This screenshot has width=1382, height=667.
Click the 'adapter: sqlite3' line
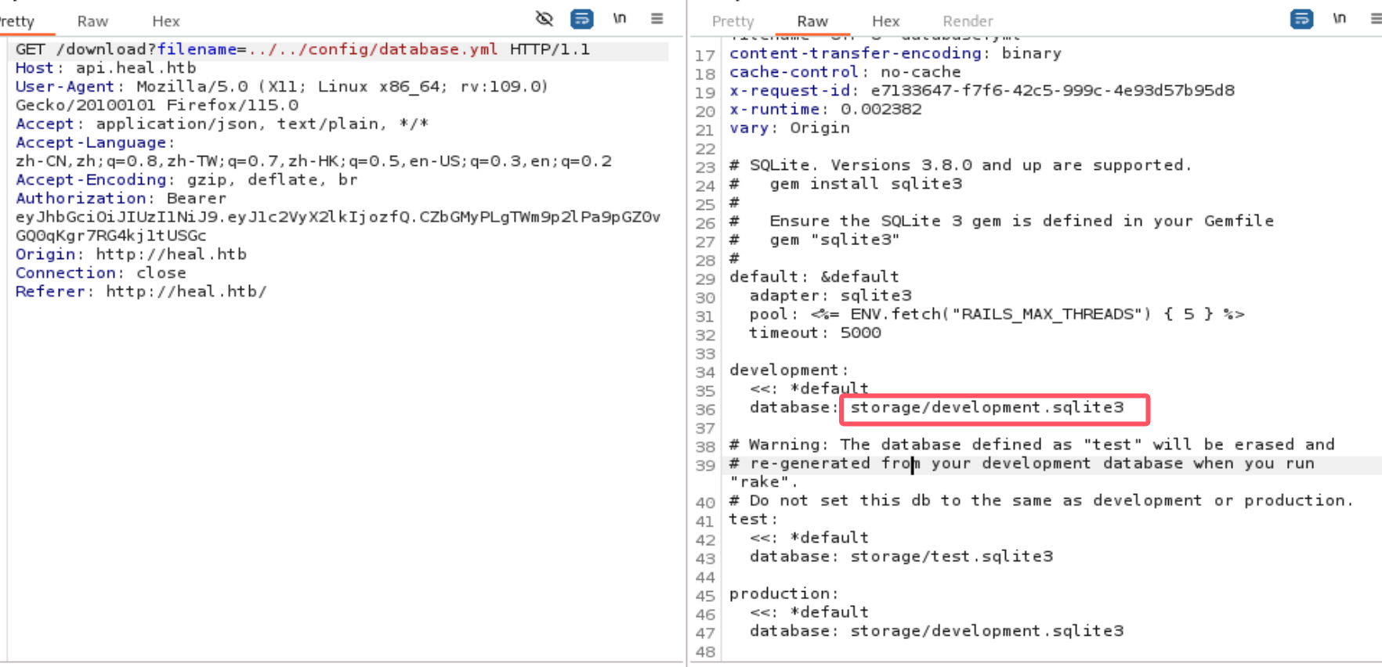[x=830, y=296]
